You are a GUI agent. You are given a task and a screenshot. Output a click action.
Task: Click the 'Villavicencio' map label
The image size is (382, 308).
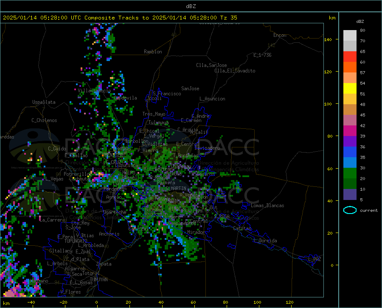coord(94,90)
